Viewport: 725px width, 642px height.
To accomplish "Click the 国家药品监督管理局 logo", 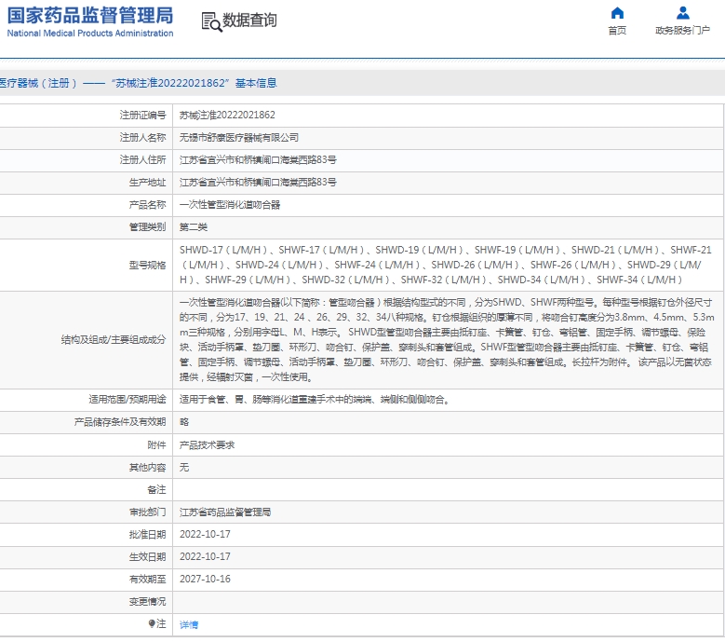I will 90,15.
